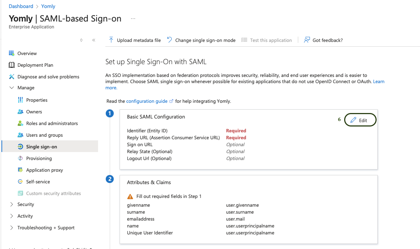Select the Properties bars icon
The image size is (420, 249).
(20, 100)
